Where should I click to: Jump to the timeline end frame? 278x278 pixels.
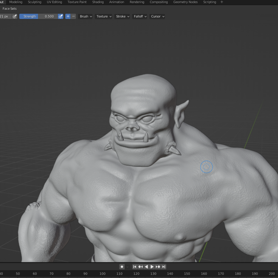164,267
